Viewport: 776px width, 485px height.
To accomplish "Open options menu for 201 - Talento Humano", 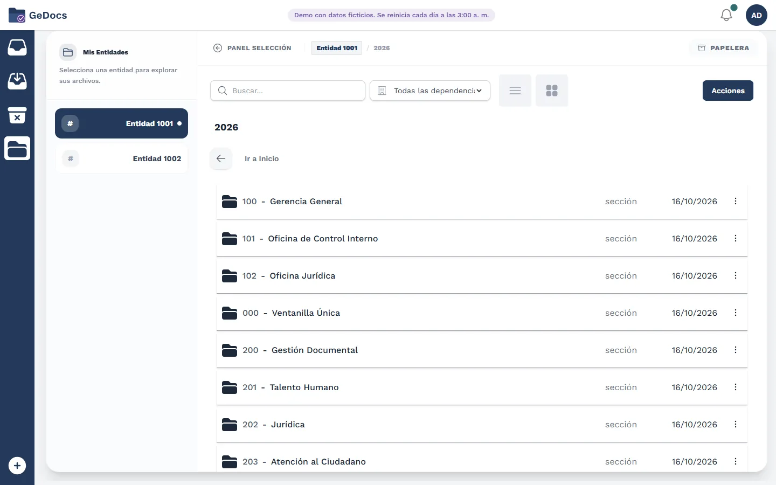I will click(736, 387).
